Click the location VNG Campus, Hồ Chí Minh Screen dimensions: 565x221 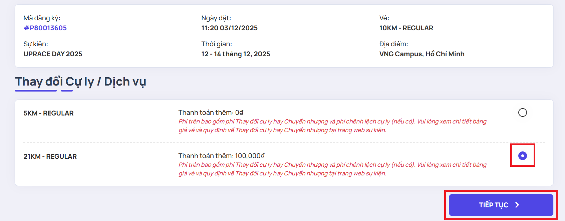click(x=421, y=54)
